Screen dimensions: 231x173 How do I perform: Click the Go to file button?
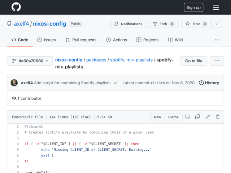[194, 61]
